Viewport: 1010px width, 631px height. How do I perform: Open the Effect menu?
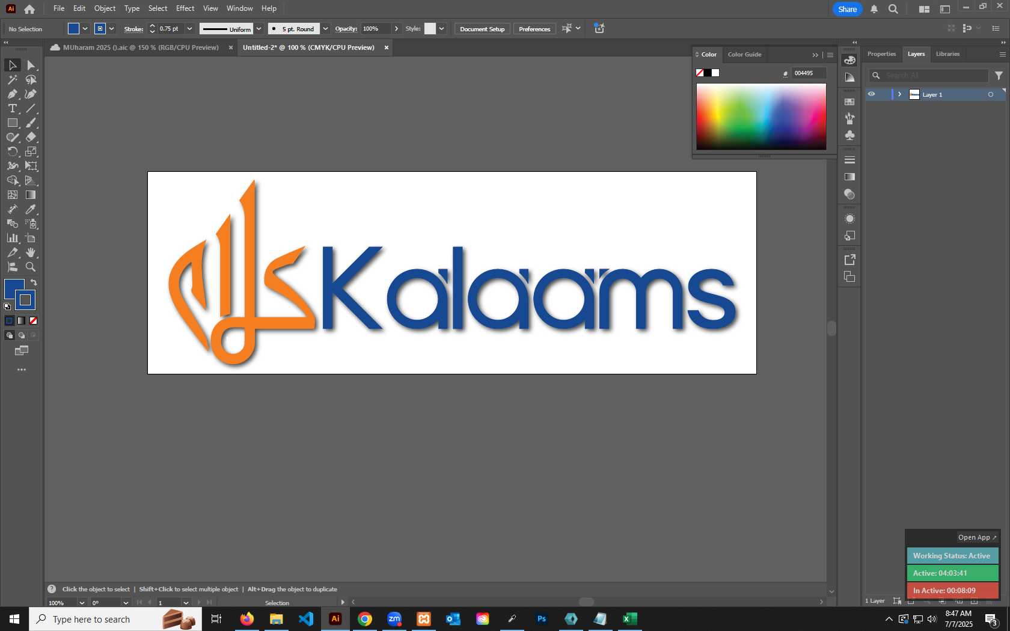click(185, 8)
